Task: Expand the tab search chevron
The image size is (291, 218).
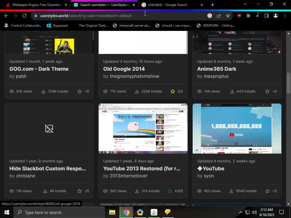Action: click(x=245, y=4)
